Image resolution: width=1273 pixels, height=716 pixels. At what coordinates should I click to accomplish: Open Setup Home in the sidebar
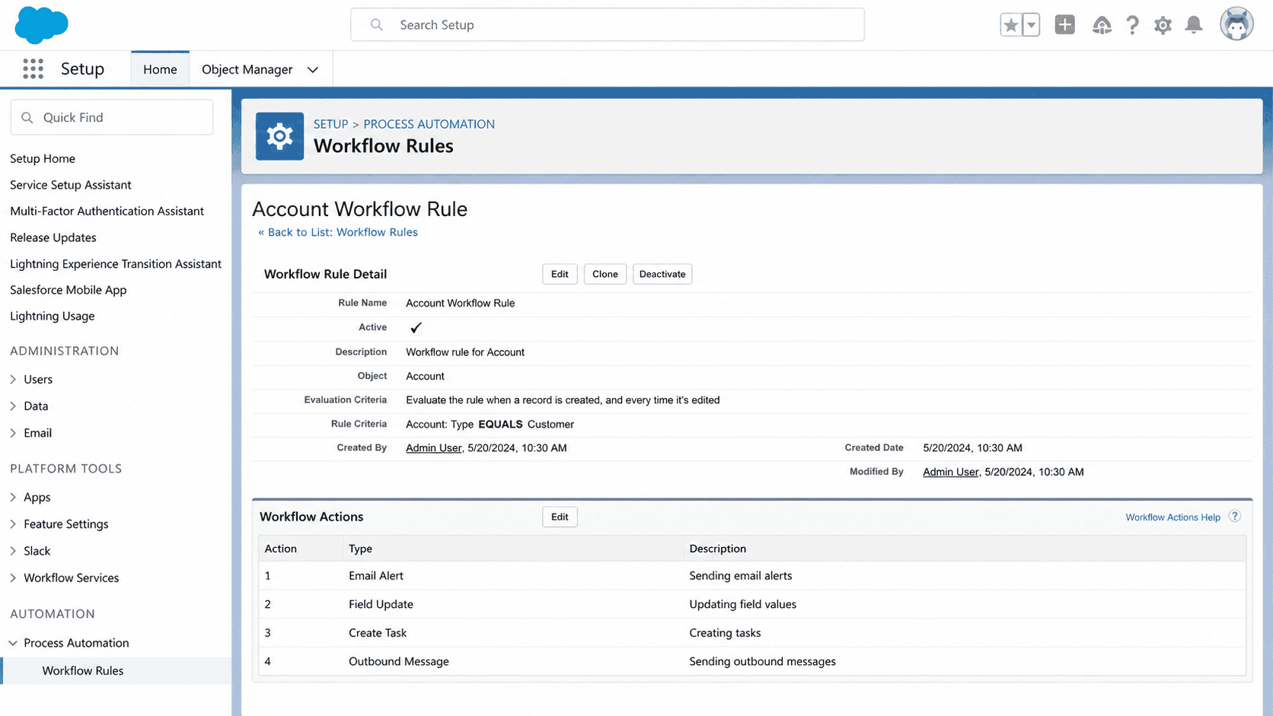[x=43, y=158]
